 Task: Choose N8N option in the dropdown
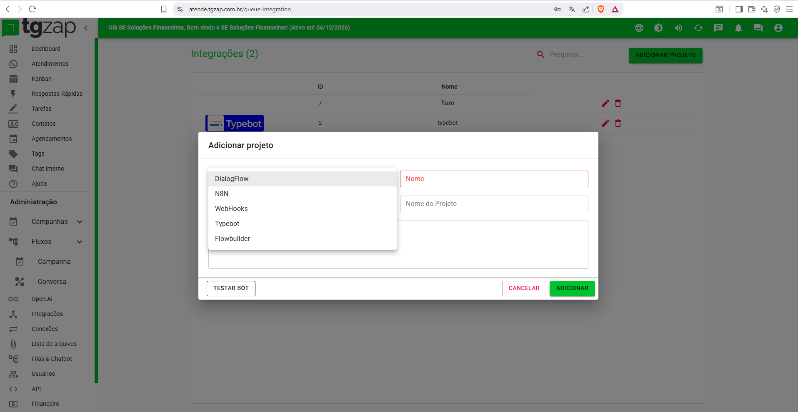[222, 194]
